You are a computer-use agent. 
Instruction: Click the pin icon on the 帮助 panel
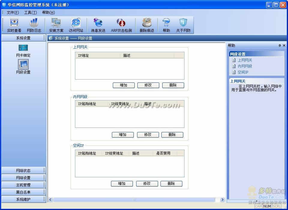[280, 45]
